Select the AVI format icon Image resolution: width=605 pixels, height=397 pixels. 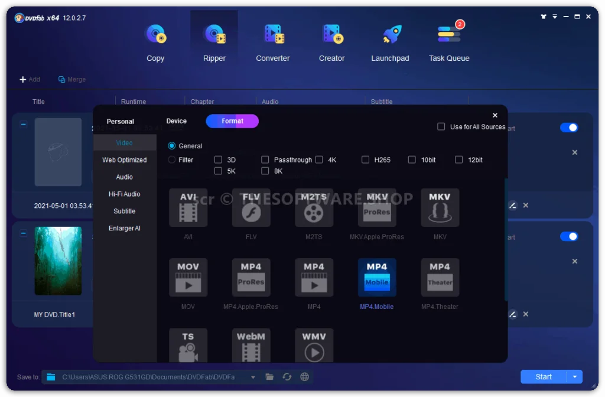click(188, 207)
